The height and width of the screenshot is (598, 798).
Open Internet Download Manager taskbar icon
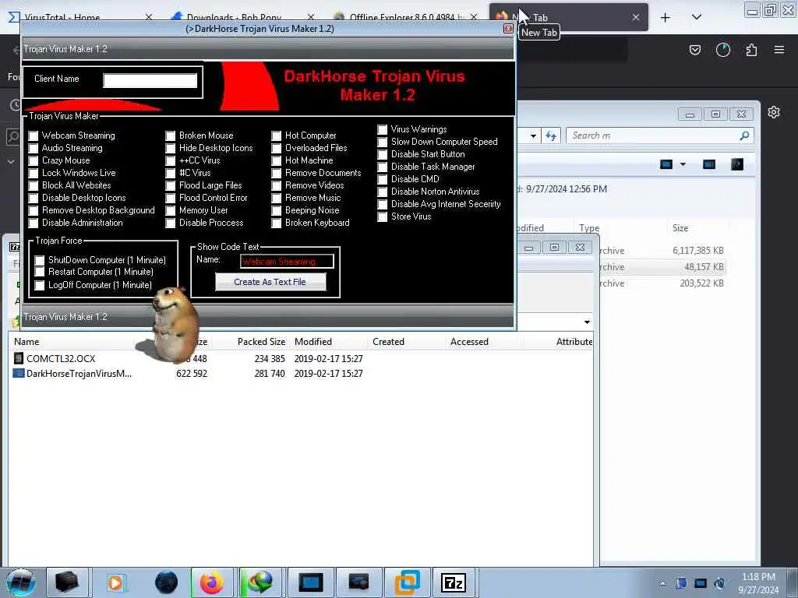click(x=260, y=582)
